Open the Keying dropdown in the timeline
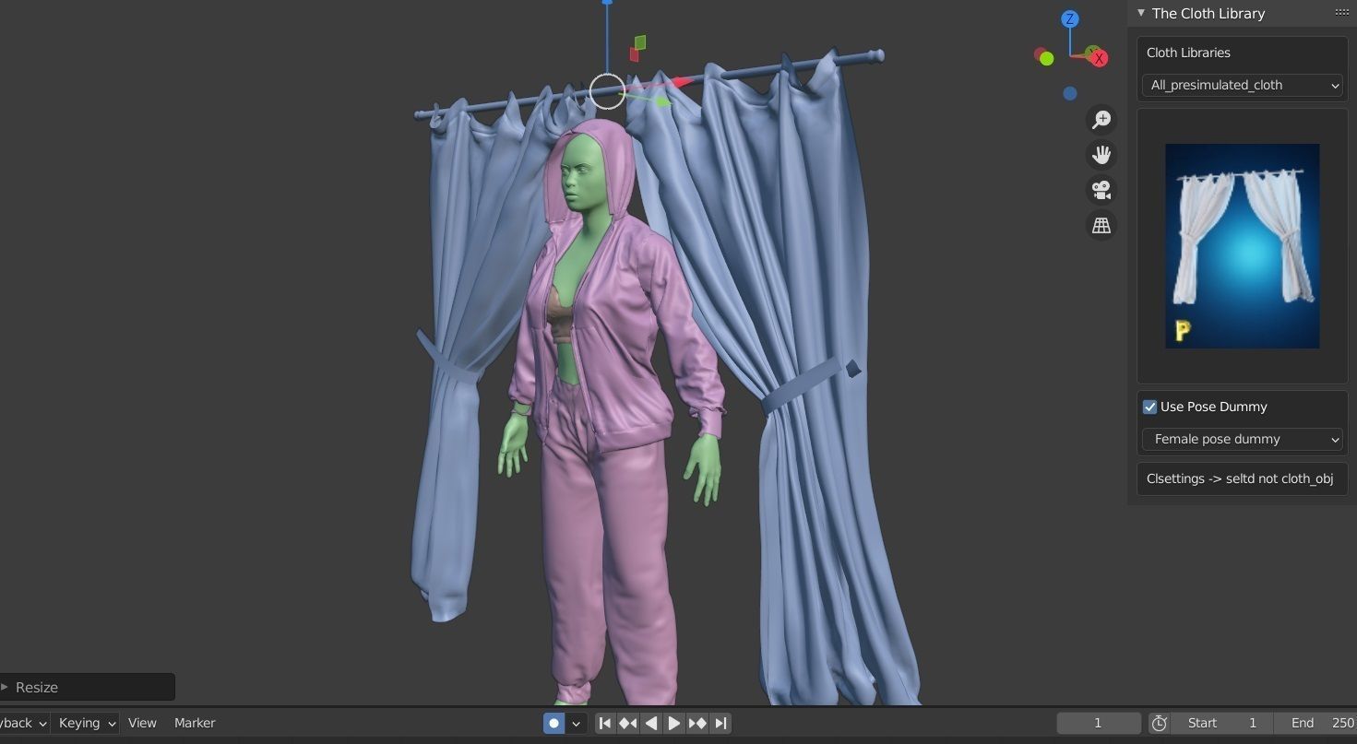 (86, 723)
